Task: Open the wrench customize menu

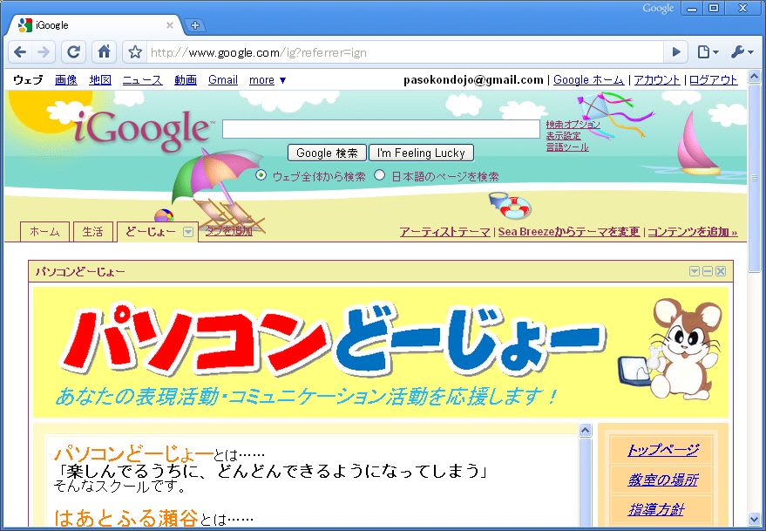Action: click(x=742, y=51)
